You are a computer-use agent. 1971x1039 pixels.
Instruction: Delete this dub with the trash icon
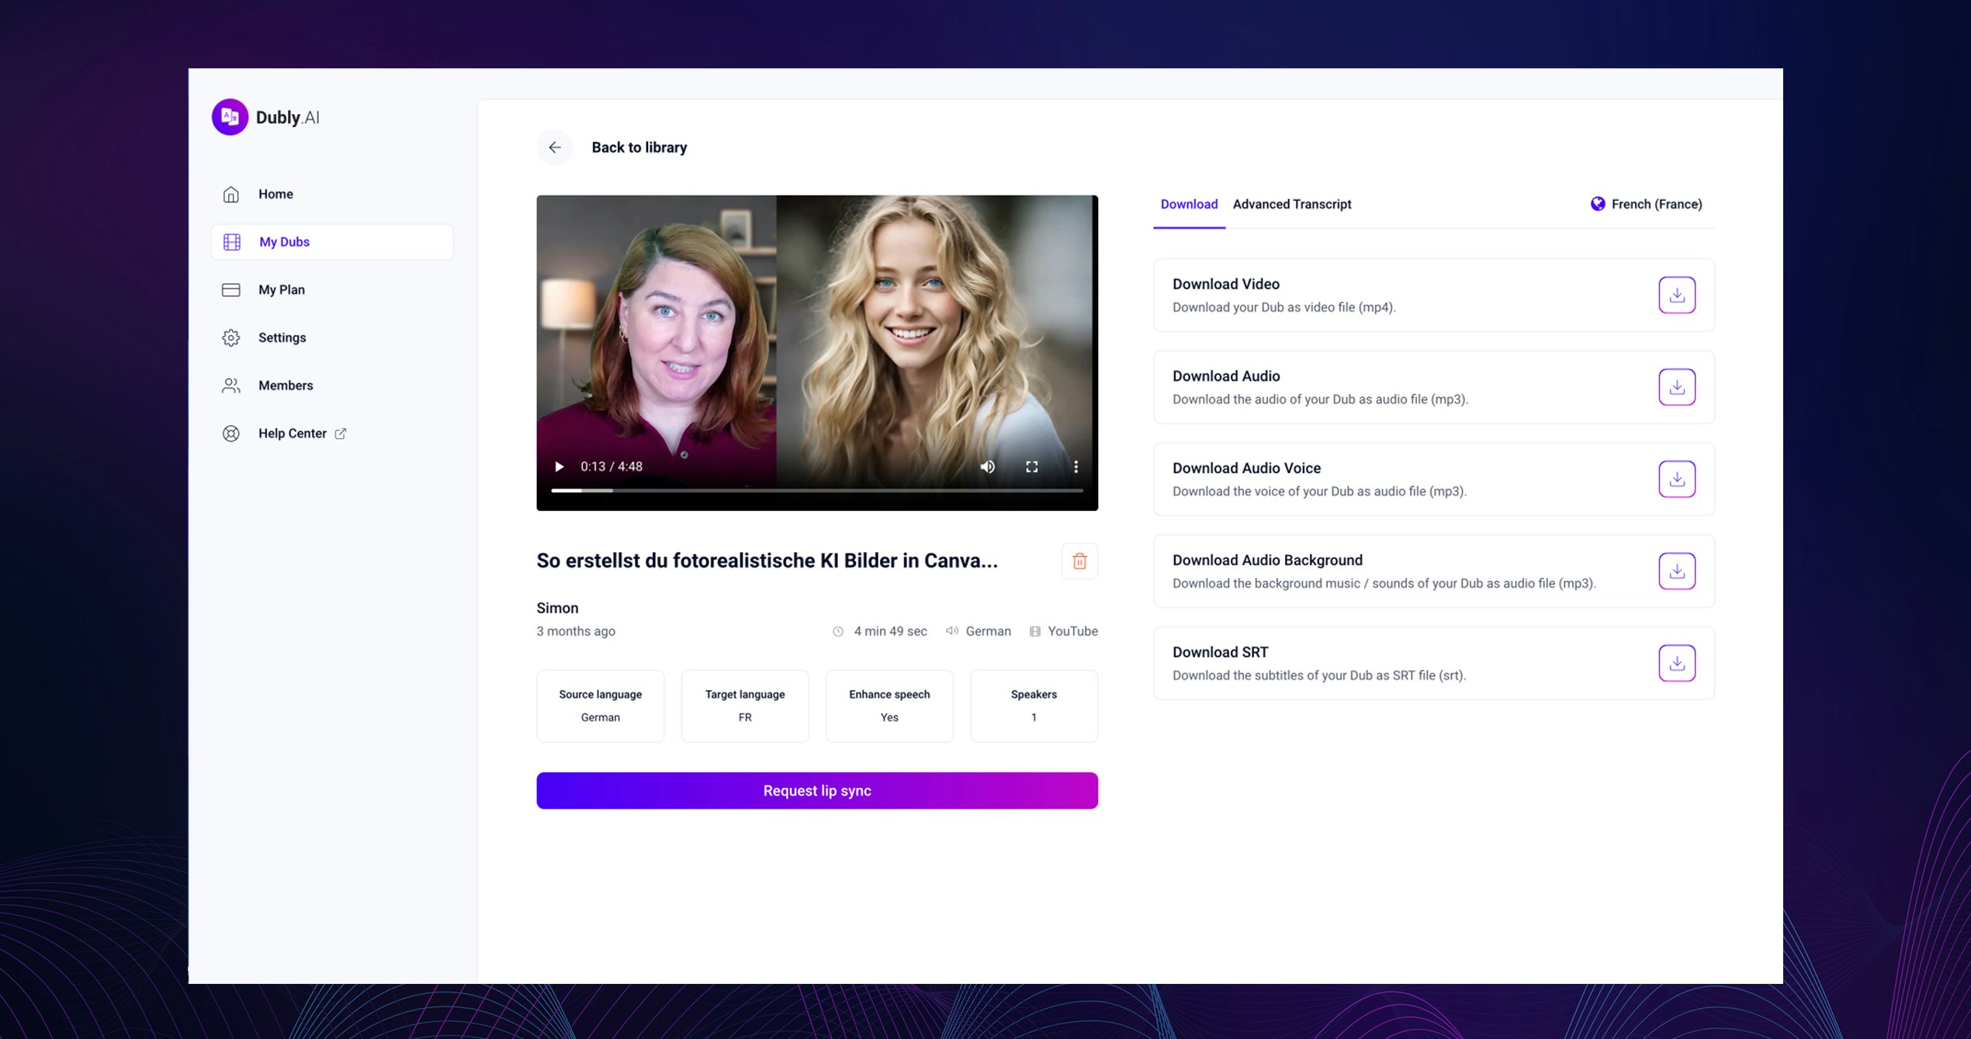pos(1079,561)
